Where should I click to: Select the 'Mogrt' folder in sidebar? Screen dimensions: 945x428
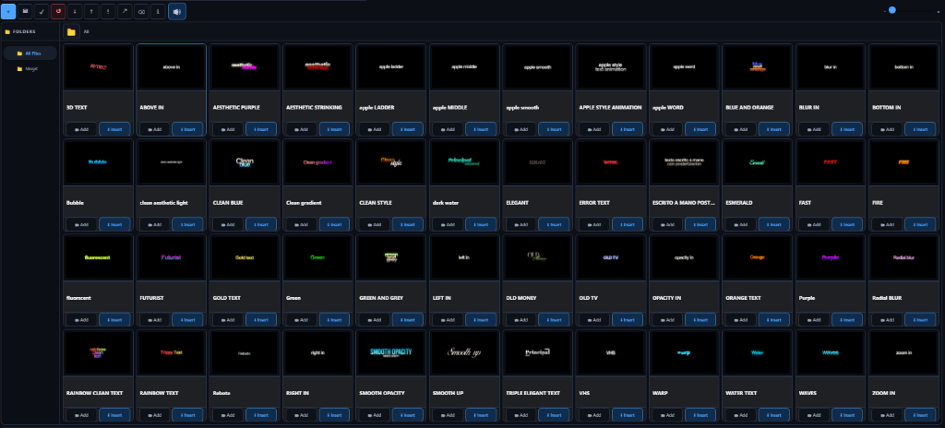click(30, 69)
